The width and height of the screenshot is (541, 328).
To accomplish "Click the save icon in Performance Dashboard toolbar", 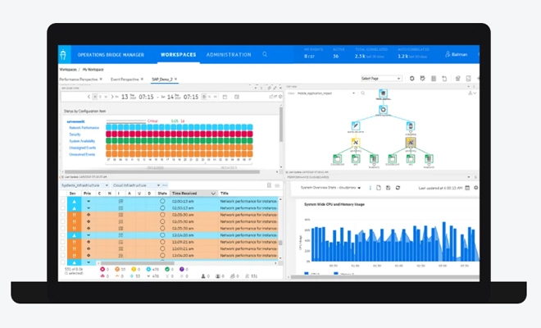I will point(388,188).
